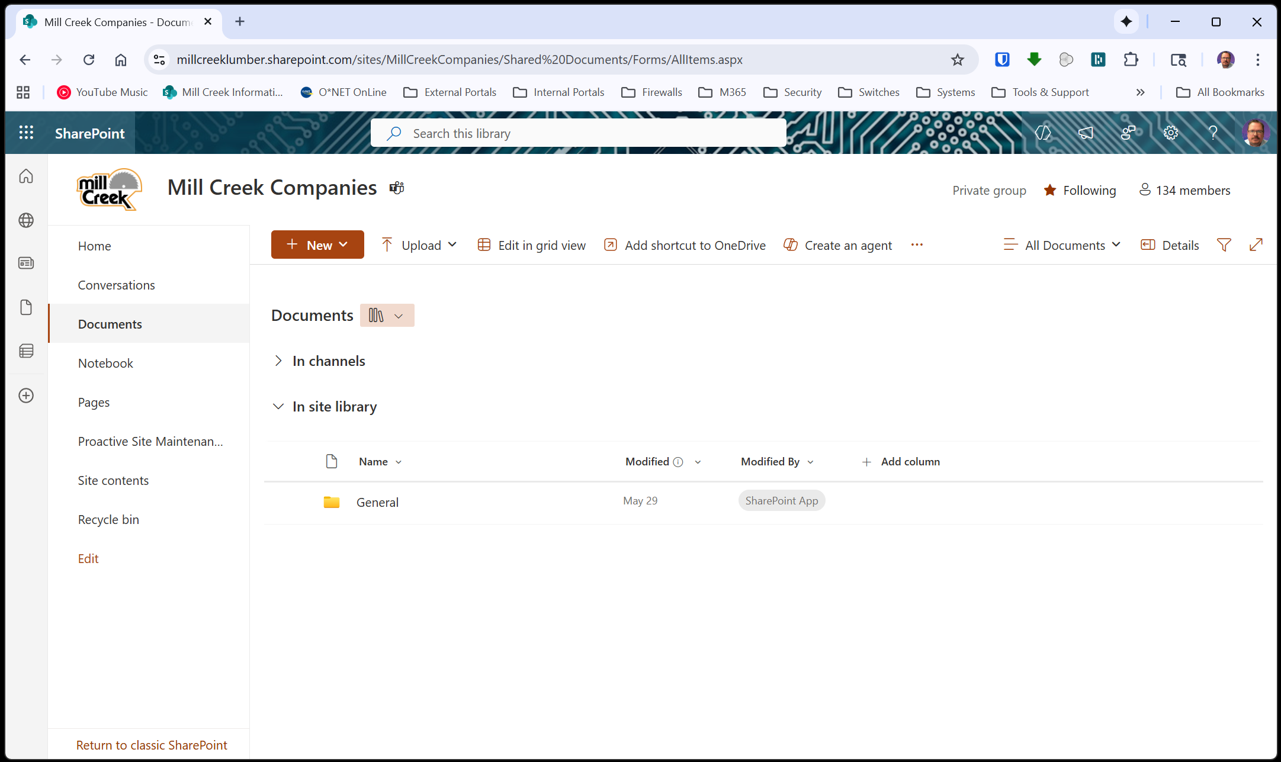Collapse the In site library section

click(278, 407)
